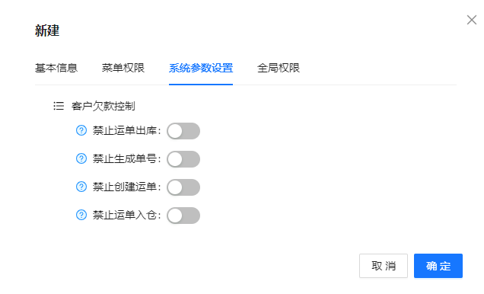This screenshot has width=484, height=294.
Task: Click the 禁止创建运单 label text
Action: 125,187
